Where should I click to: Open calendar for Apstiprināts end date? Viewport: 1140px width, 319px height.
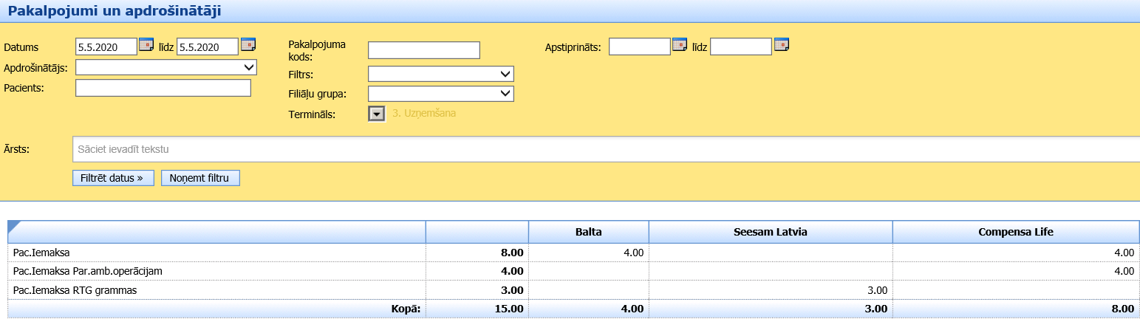[781, 46]
